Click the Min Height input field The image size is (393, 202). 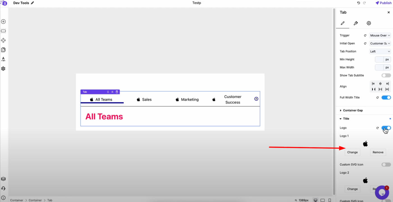[379, 59]
